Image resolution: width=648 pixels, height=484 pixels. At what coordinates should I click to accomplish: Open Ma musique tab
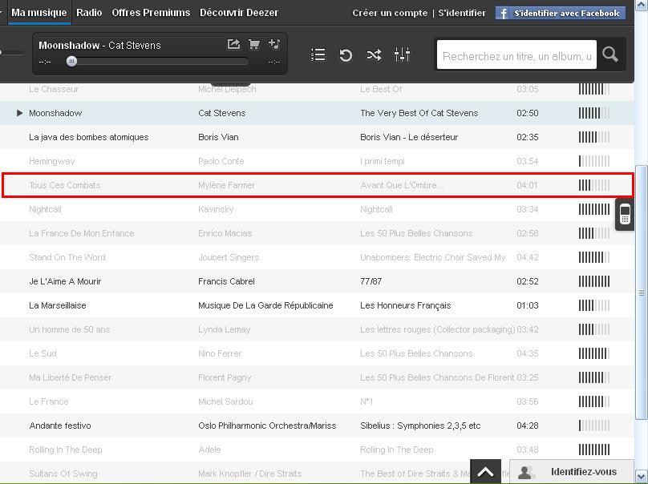38,12
